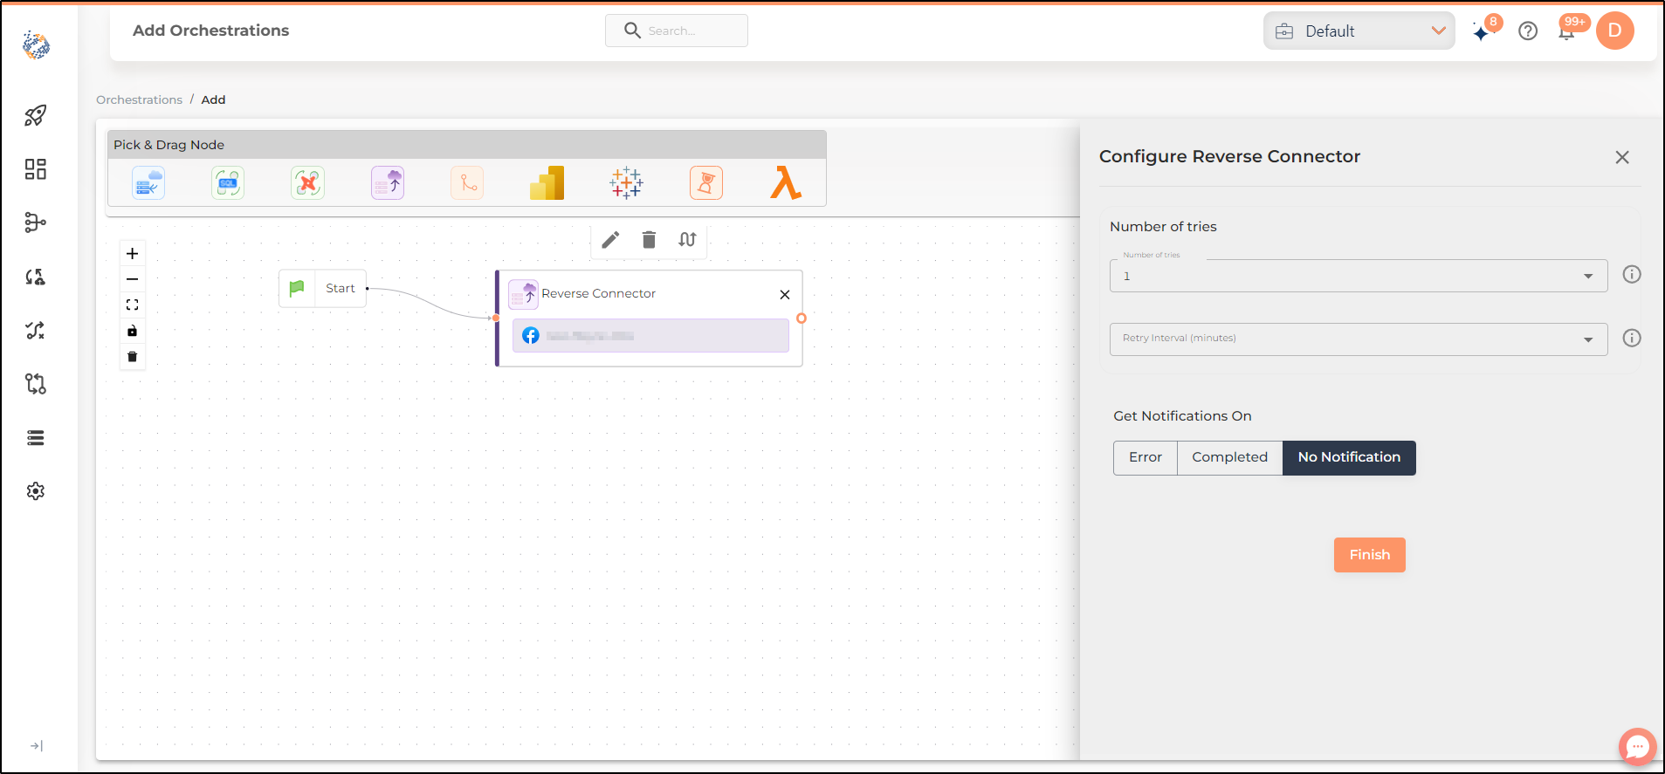Screen dimensions: 1665x774
Task: Select Completed notification option
Action: (x=1230, y=457)
